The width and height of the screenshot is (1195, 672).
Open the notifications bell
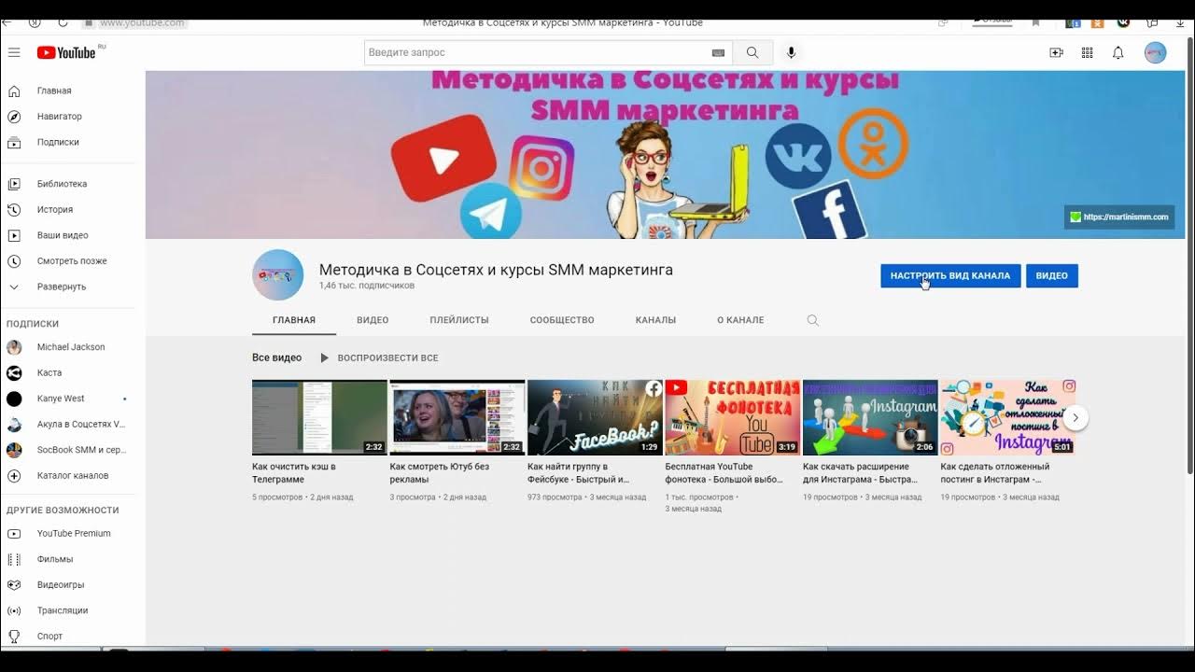(1118, 53)
